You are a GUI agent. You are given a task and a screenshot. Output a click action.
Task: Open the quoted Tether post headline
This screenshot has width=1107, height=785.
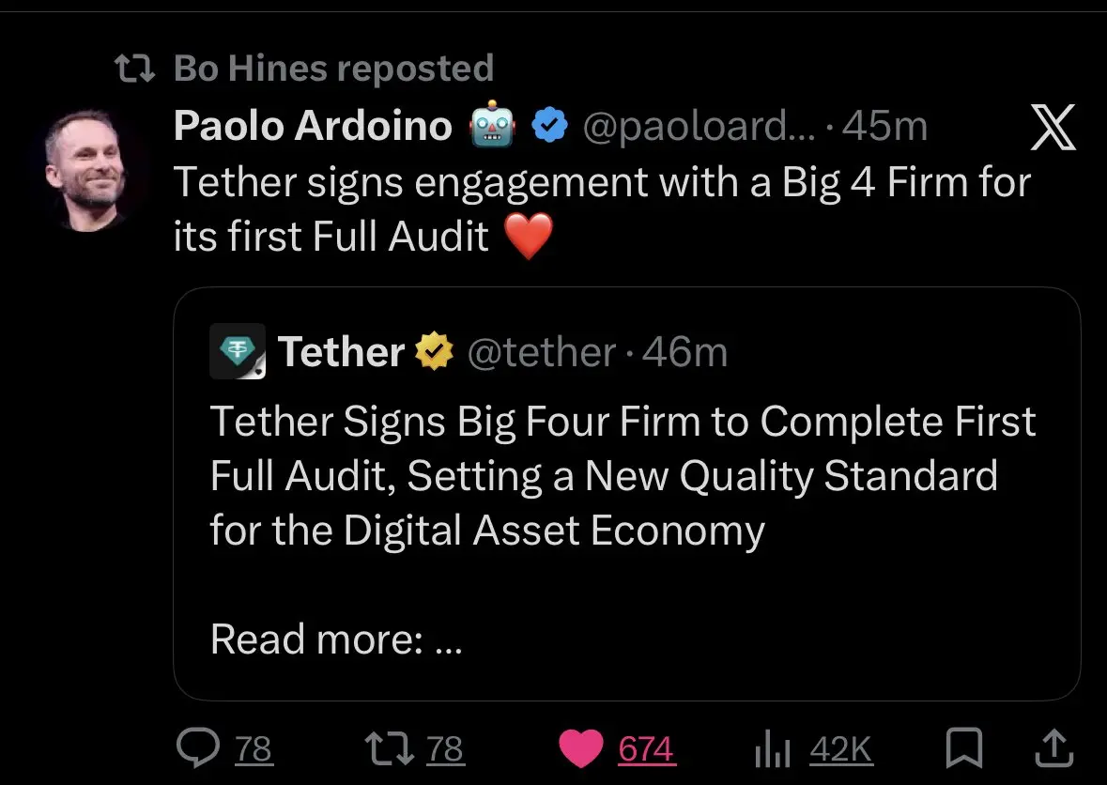tap(623, 476)
